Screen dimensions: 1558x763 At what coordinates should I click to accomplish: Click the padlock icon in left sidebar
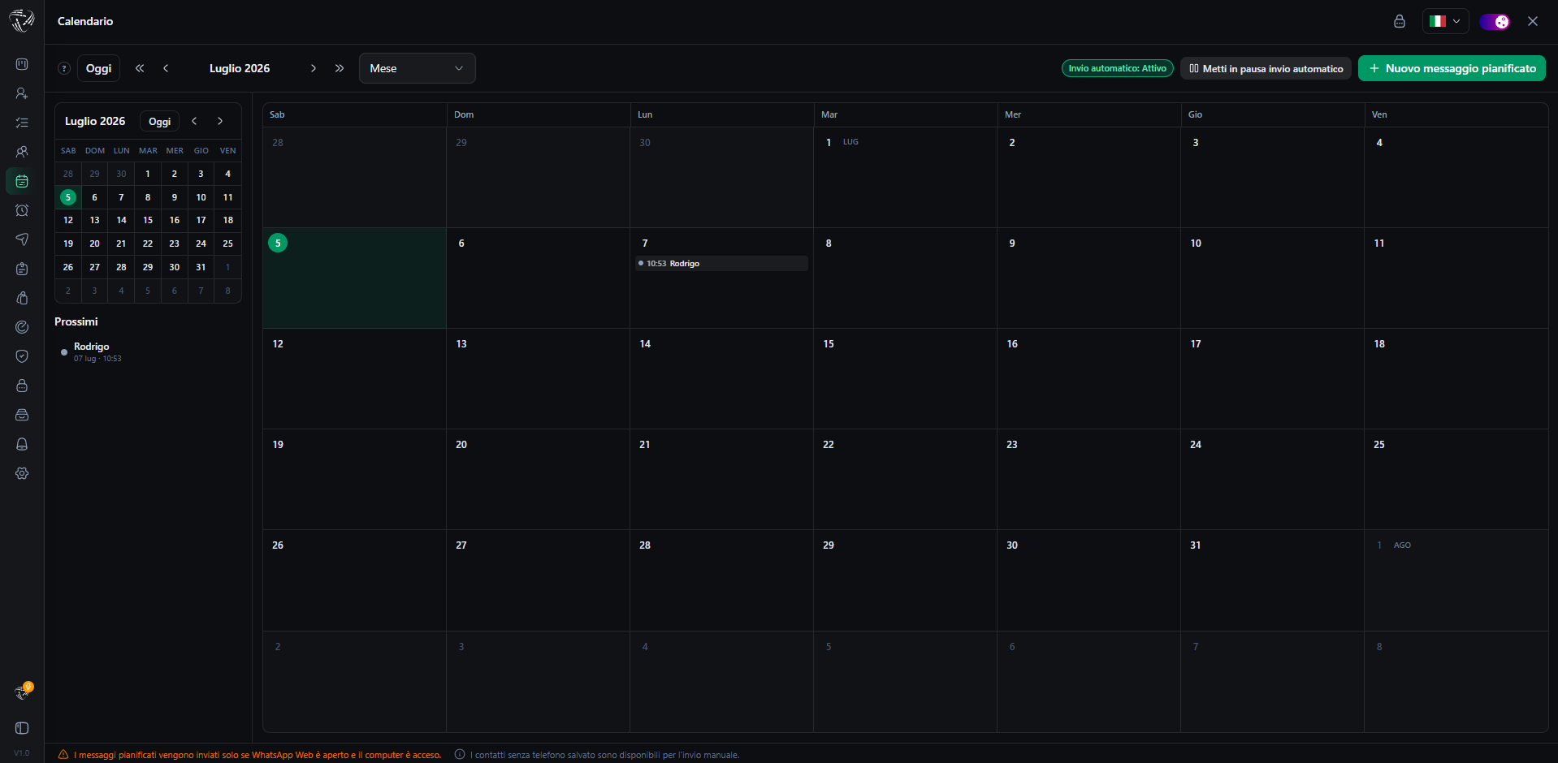click(22, 386)
